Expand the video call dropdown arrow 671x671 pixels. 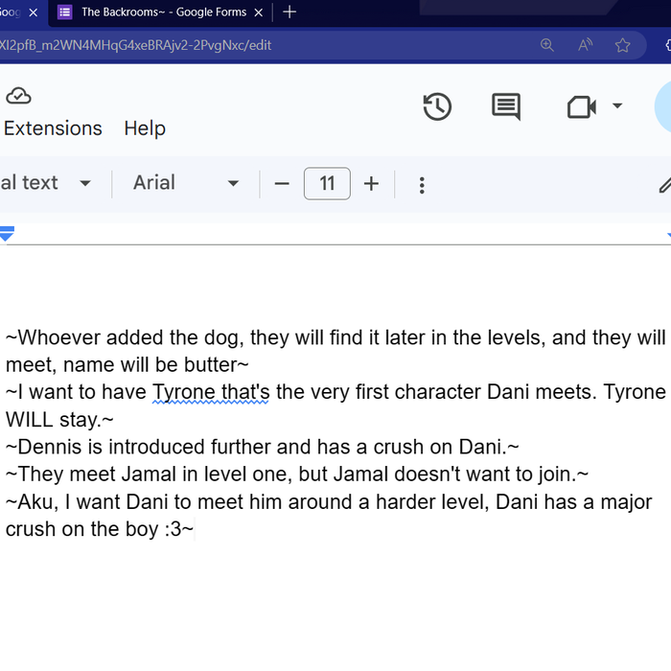point(617,105)
